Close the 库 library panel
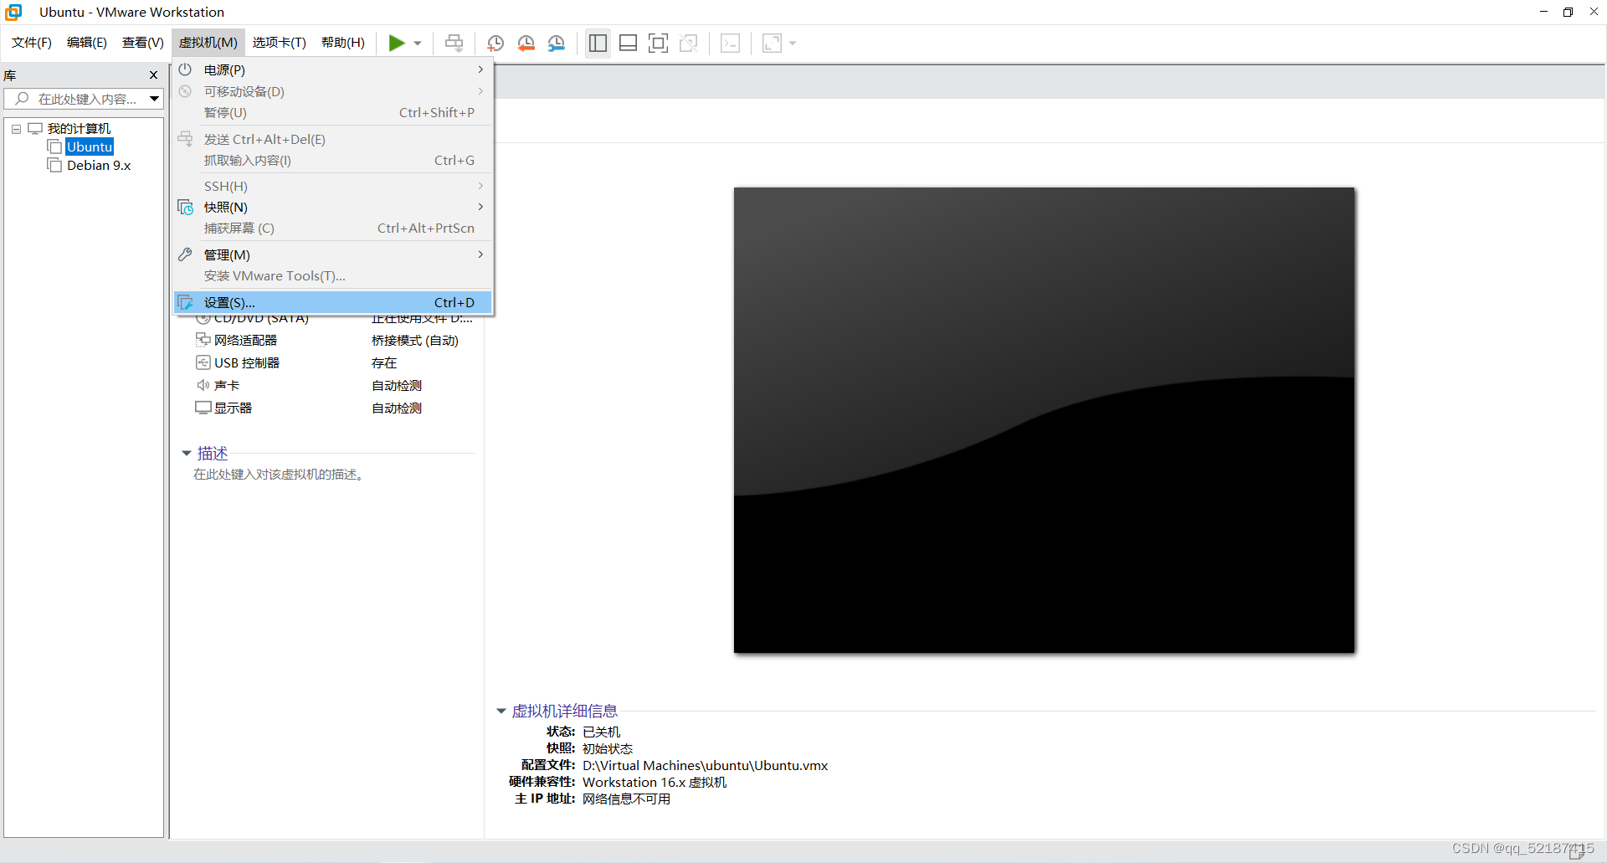Image resolution: width=1607 pixels, height=863 pixels. [153, 75]
